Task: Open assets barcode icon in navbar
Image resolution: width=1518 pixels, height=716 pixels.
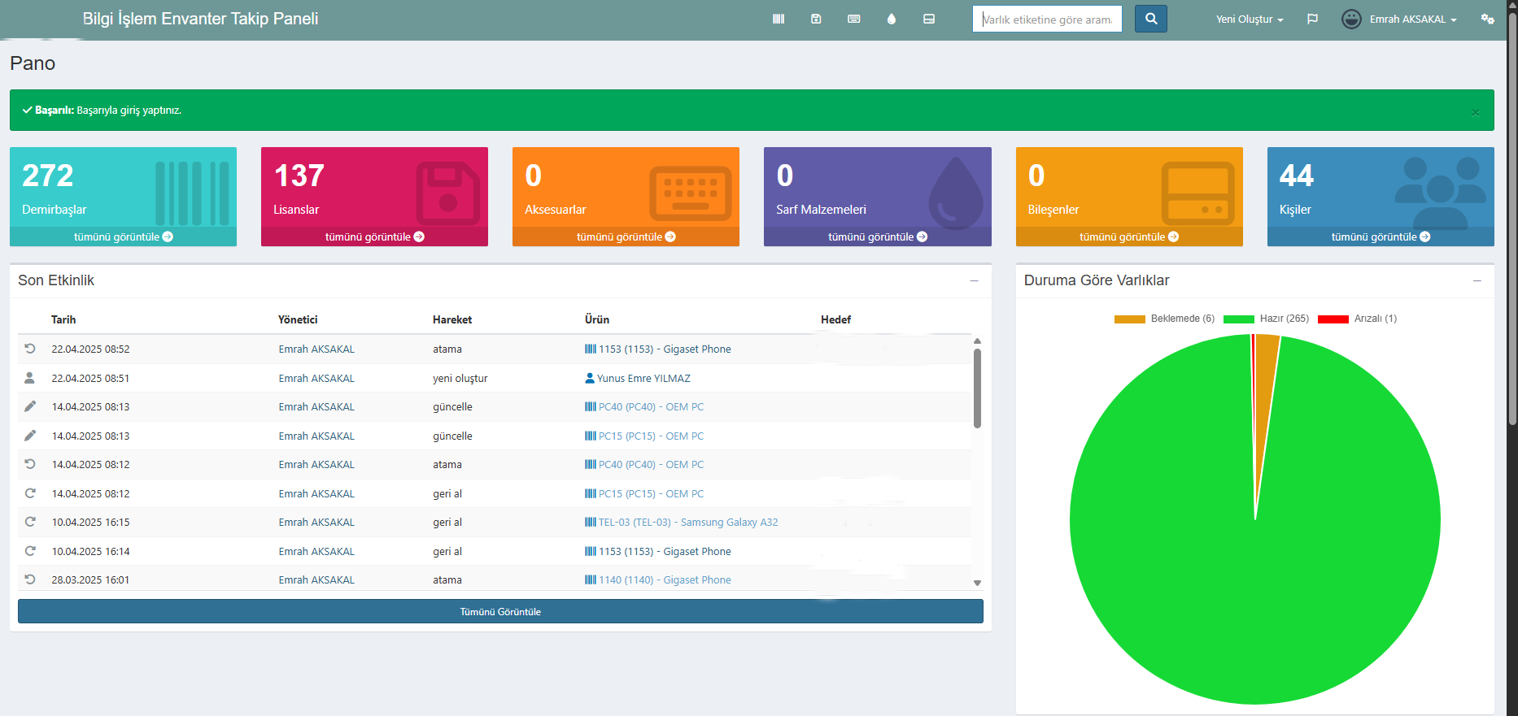Action: click(x=779, y=19)
